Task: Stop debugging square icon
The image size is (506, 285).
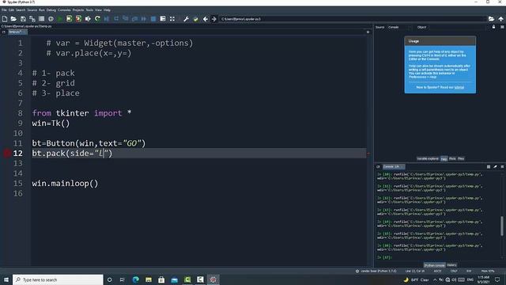Action: point(153,19)
